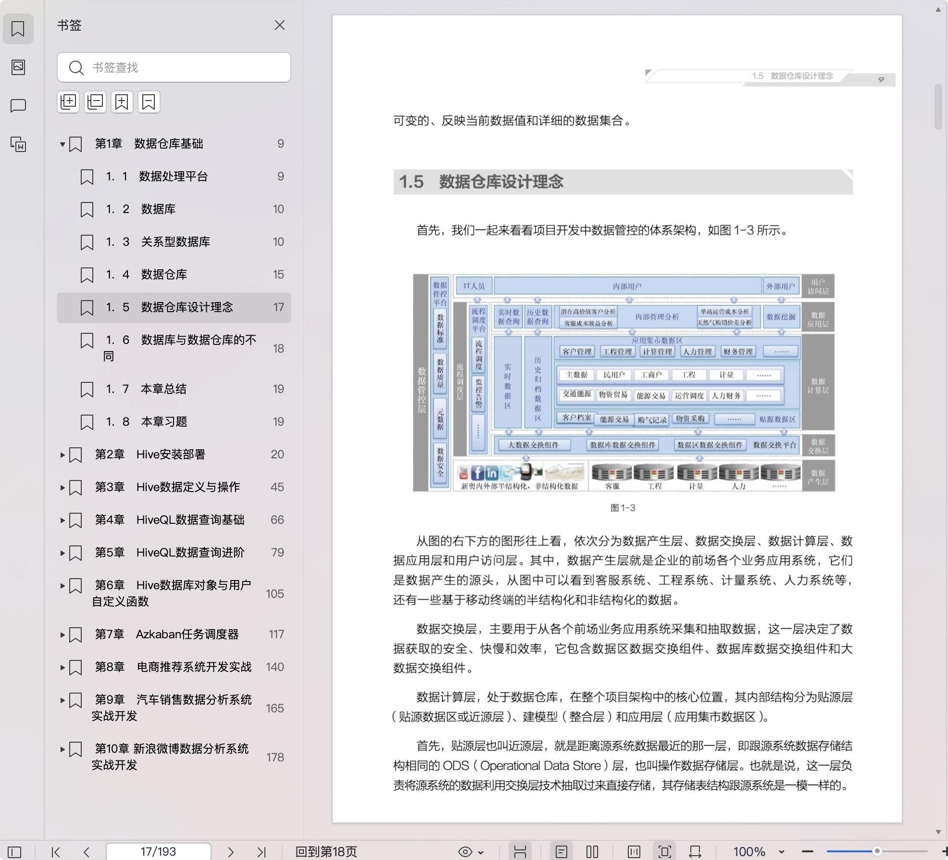Screen dimensions: 948x860
Task: Click the heading 1.5 数据仓库设计理念
Action: pos(481,182)
